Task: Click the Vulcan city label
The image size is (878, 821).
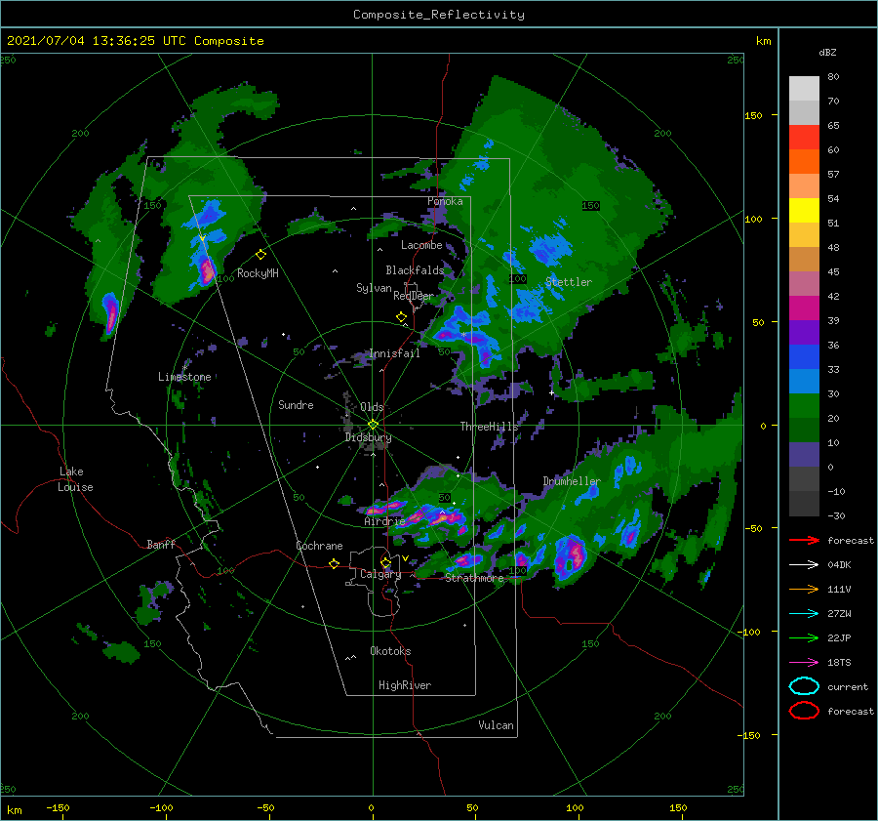Action: point(497,725)
